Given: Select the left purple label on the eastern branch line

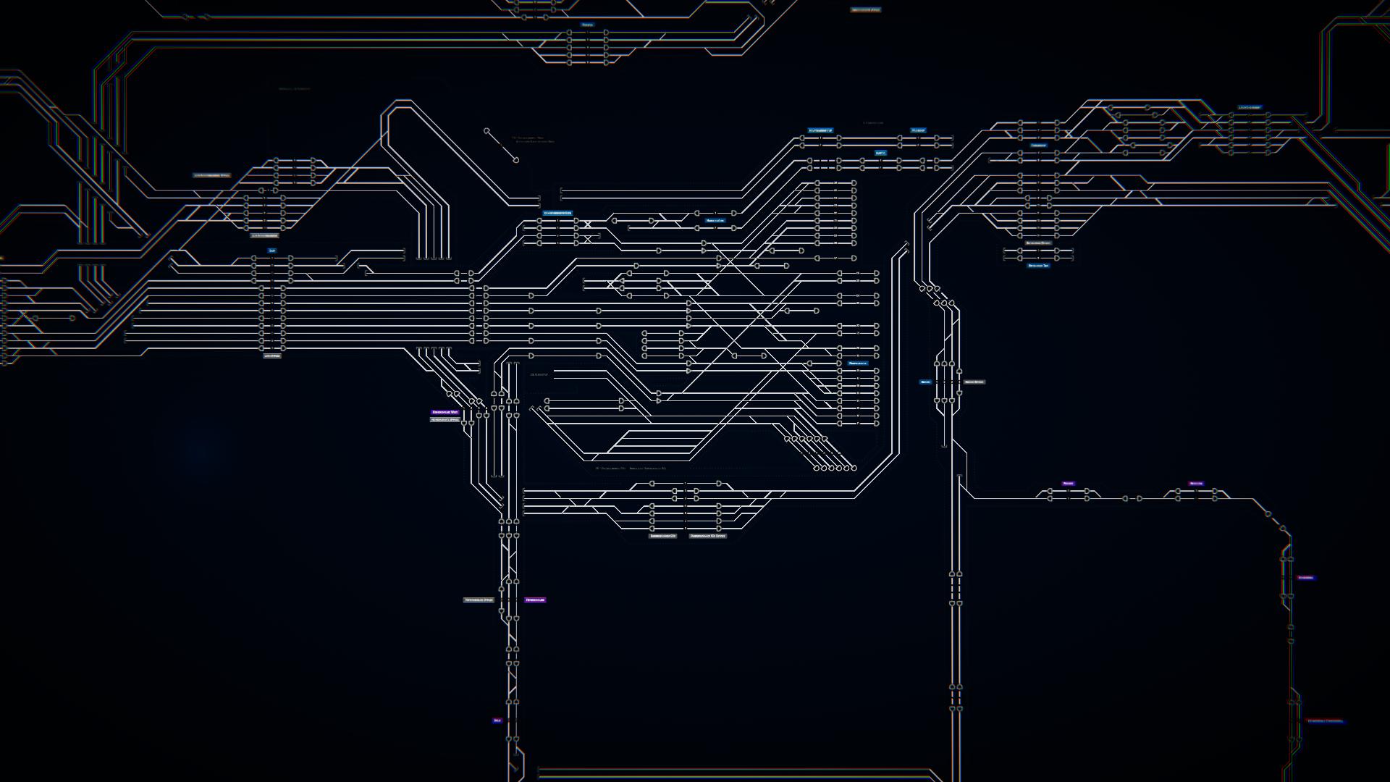Looking at the screenshot, I should pos(1068,484).
